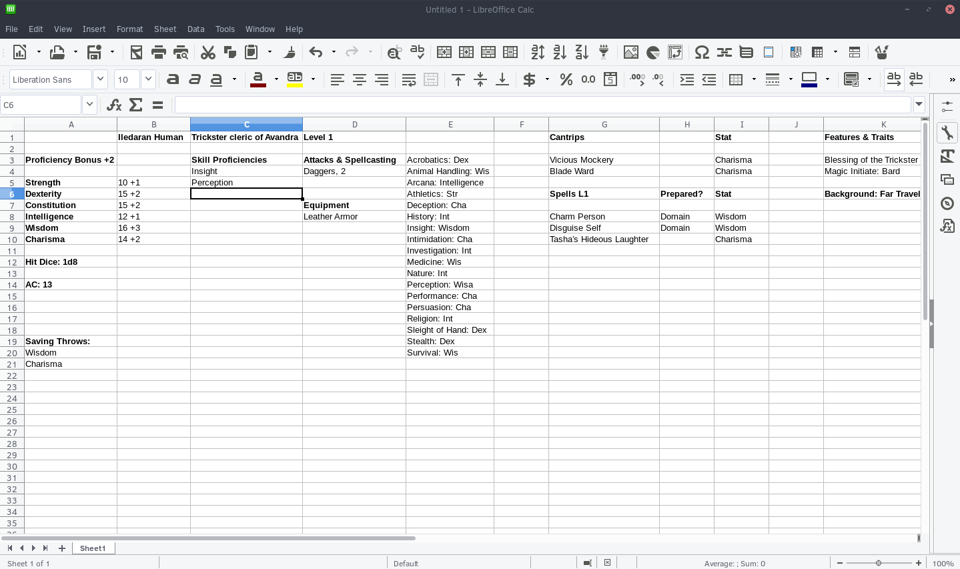The height and width of the screenshot is (569, 960).
Task: Insert a chart using the toolbar icon
Action: (x=653, y=52)
